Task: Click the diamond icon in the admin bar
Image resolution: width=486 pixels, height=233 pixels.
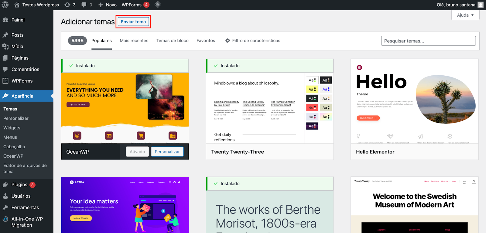Action: (158, 5)
